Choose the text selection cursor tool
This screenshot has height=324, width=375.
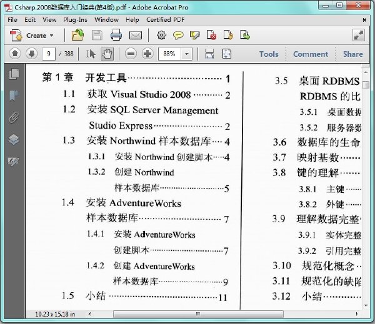pos(91,54)
